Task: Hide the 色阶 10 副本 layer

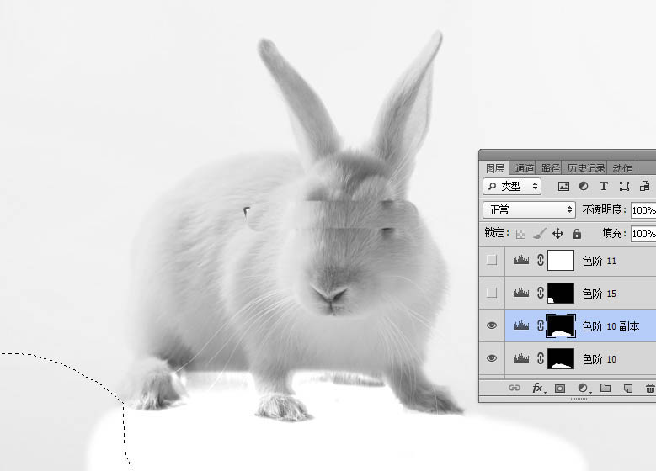Action: (492, 326)
